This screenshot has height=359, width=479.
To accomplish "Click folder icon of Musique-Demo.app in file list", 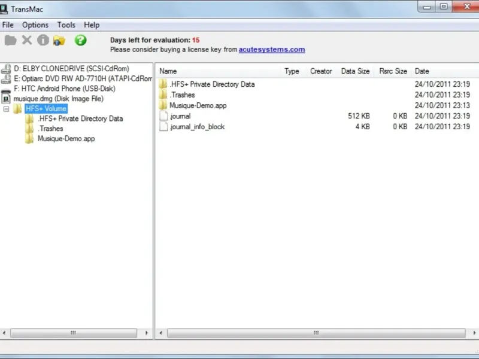I will tap(163, 106).
